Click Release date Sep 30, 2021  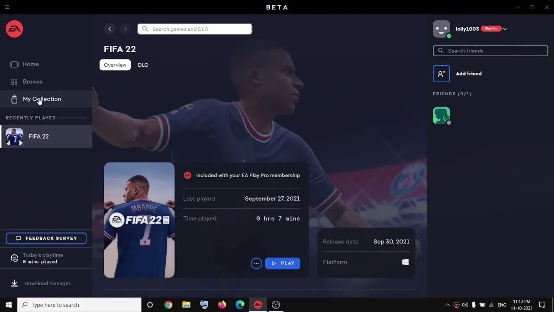click(x=391, y=241)
